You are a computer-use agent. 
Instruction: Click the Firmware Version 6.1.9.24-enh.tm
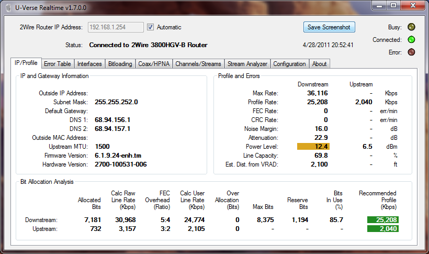[x=118, y=156]
